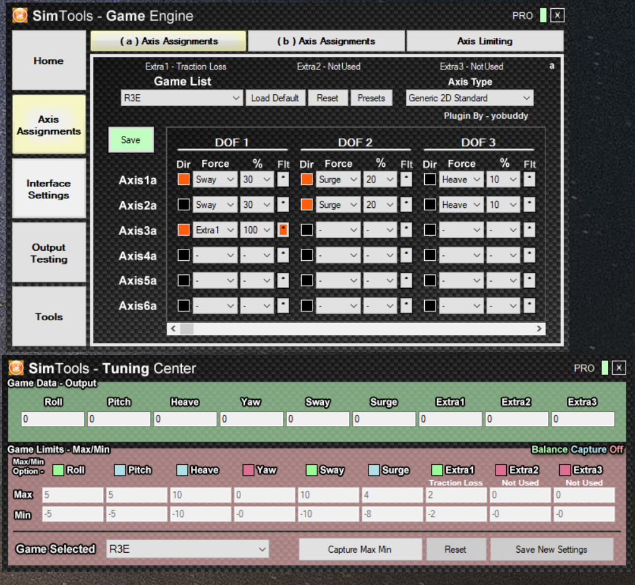635x585 pixels.
Task: Open the Game List dropdown showing R3E
Action: tap(181, 98)
